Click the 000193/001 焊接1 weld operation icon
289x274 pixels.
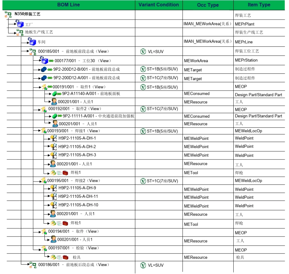pos(44,130)
